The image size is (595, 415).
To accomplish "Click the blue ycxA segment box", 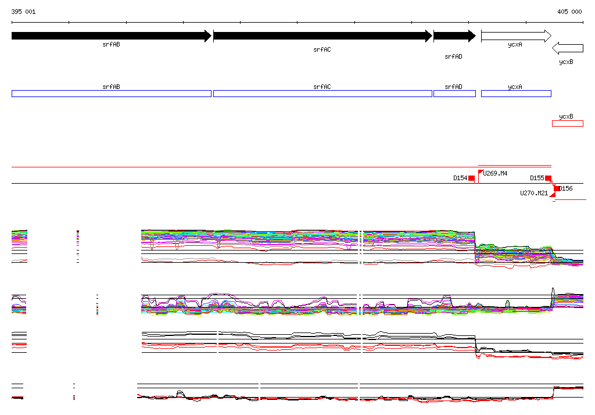I will click(516, 94).
